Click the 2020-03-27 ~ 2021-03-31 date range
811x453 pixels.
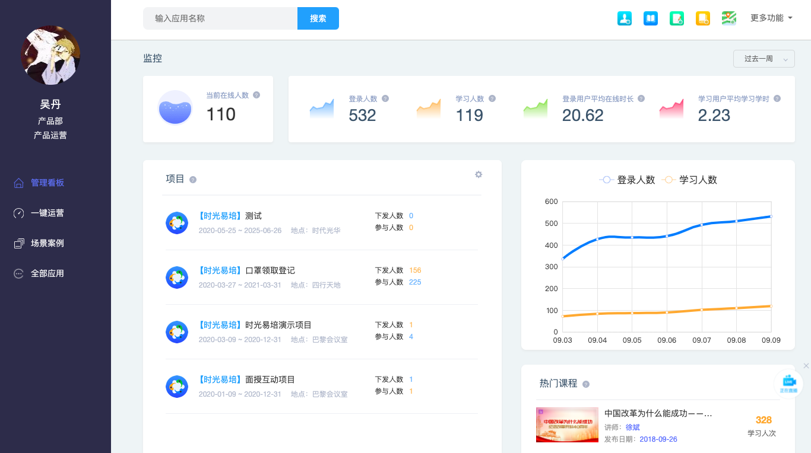point(240,285)
